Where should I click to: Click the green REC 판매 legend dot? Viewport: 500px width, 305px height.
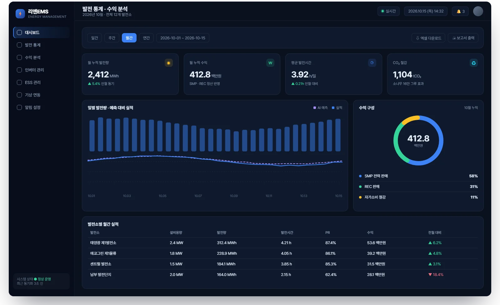[360, 187]
